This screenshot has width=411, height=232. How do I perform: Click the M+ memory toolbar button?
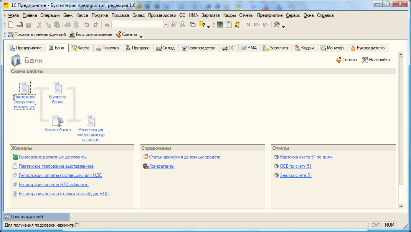[257, 25]
